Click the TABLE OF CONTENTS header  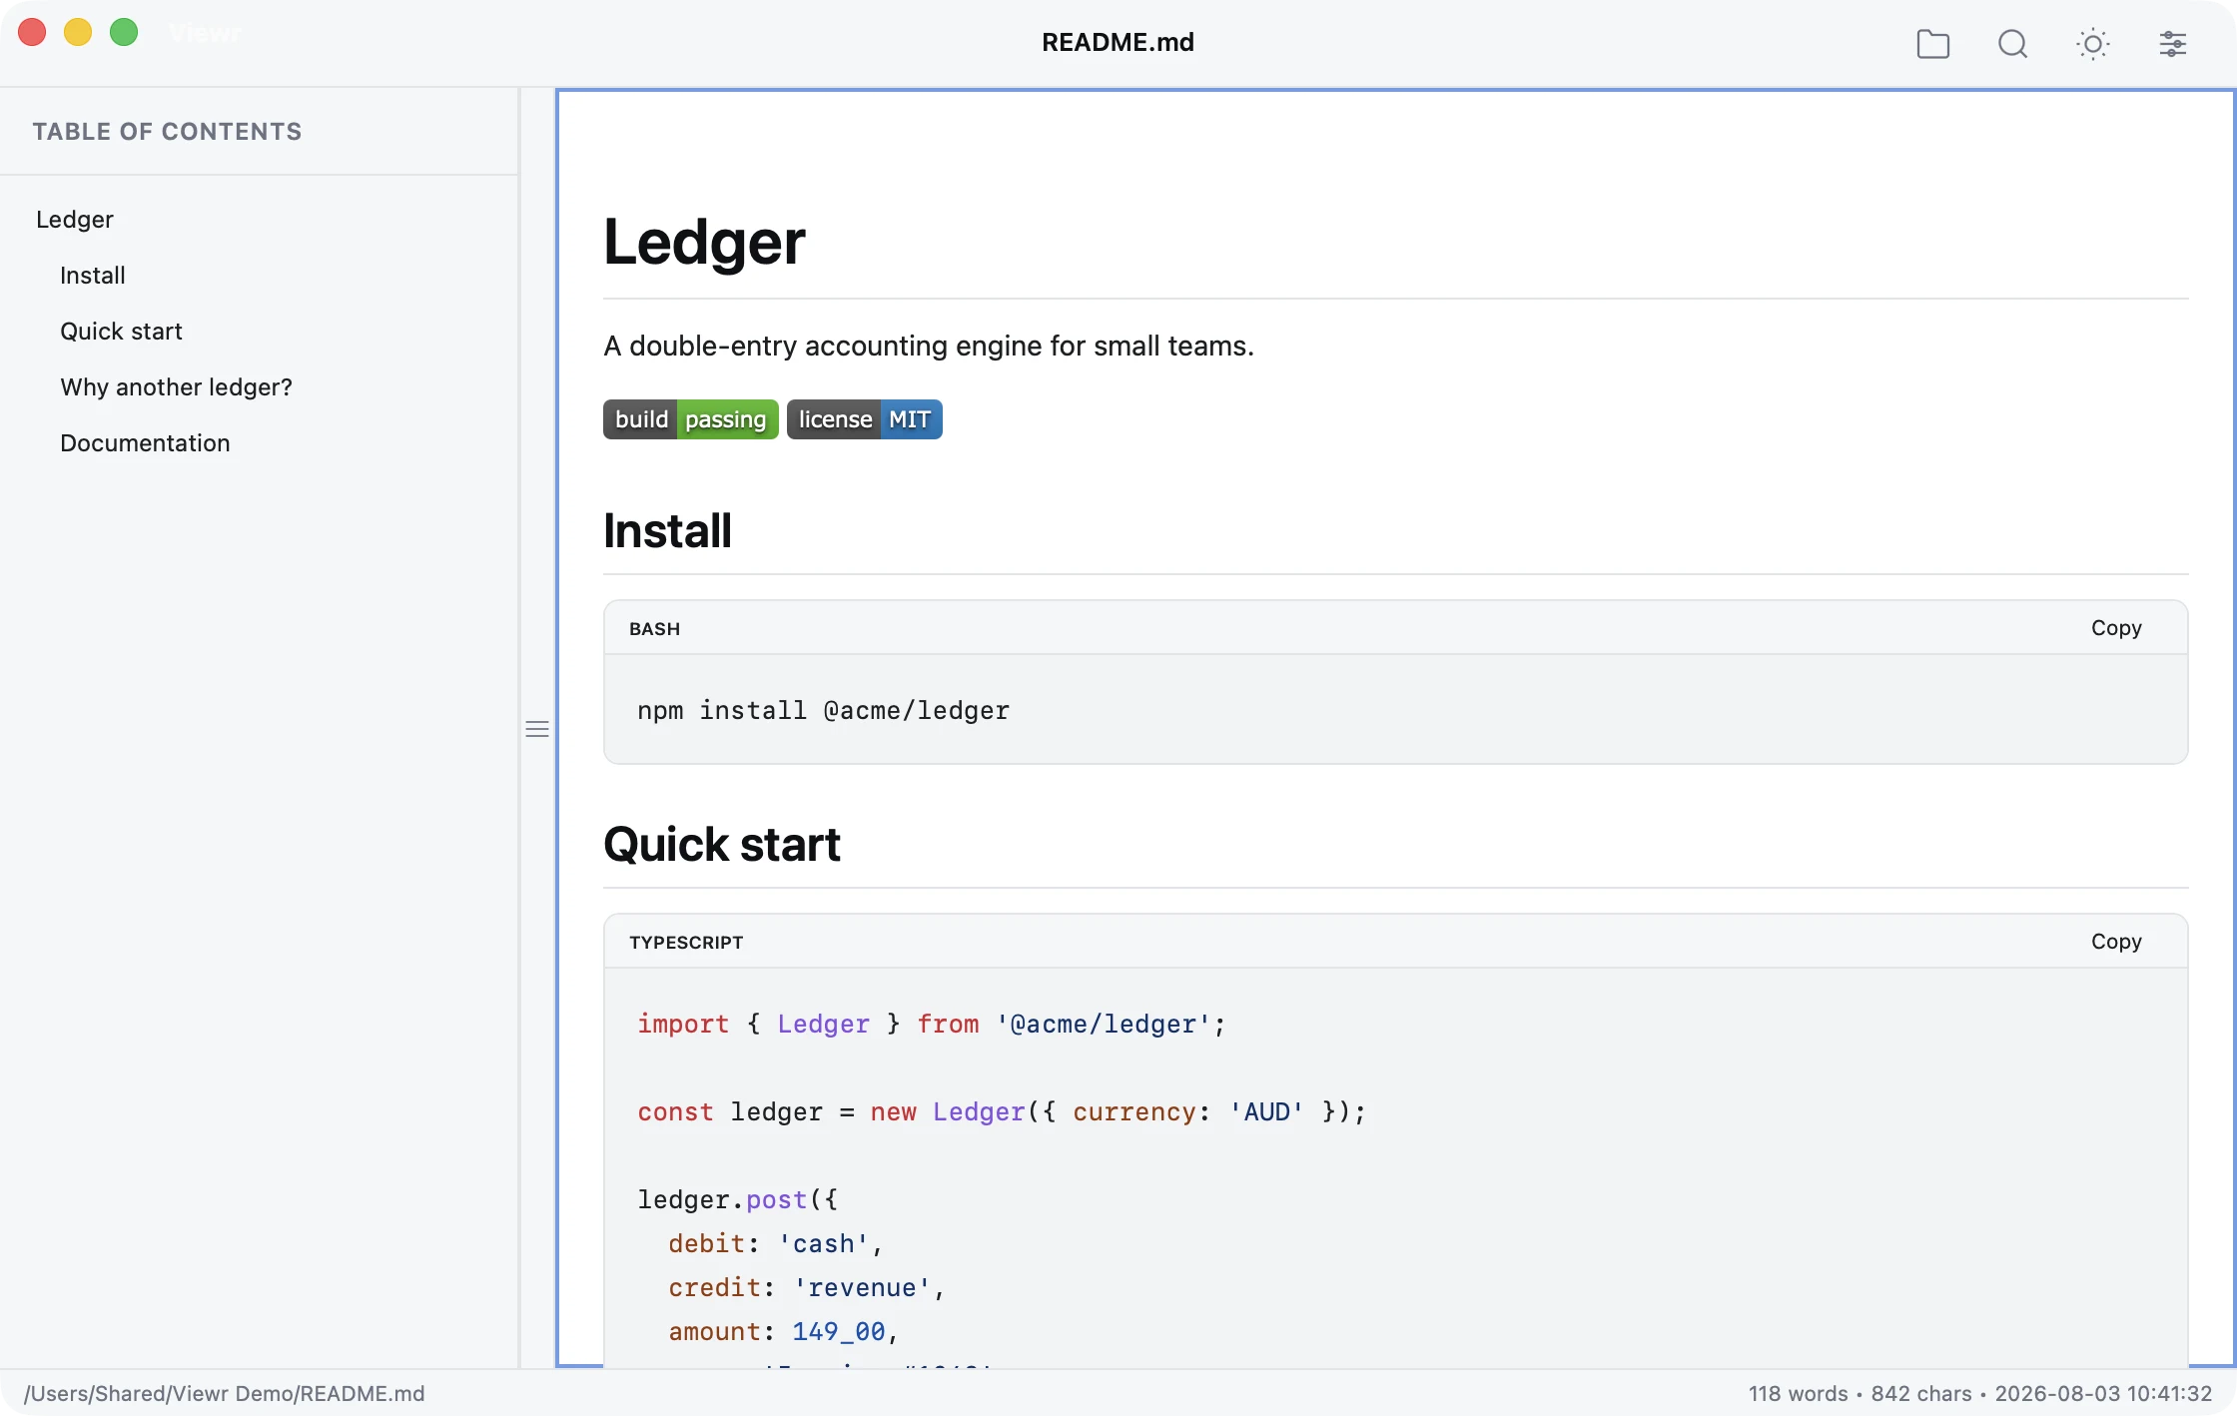click(x=167, y=132)
